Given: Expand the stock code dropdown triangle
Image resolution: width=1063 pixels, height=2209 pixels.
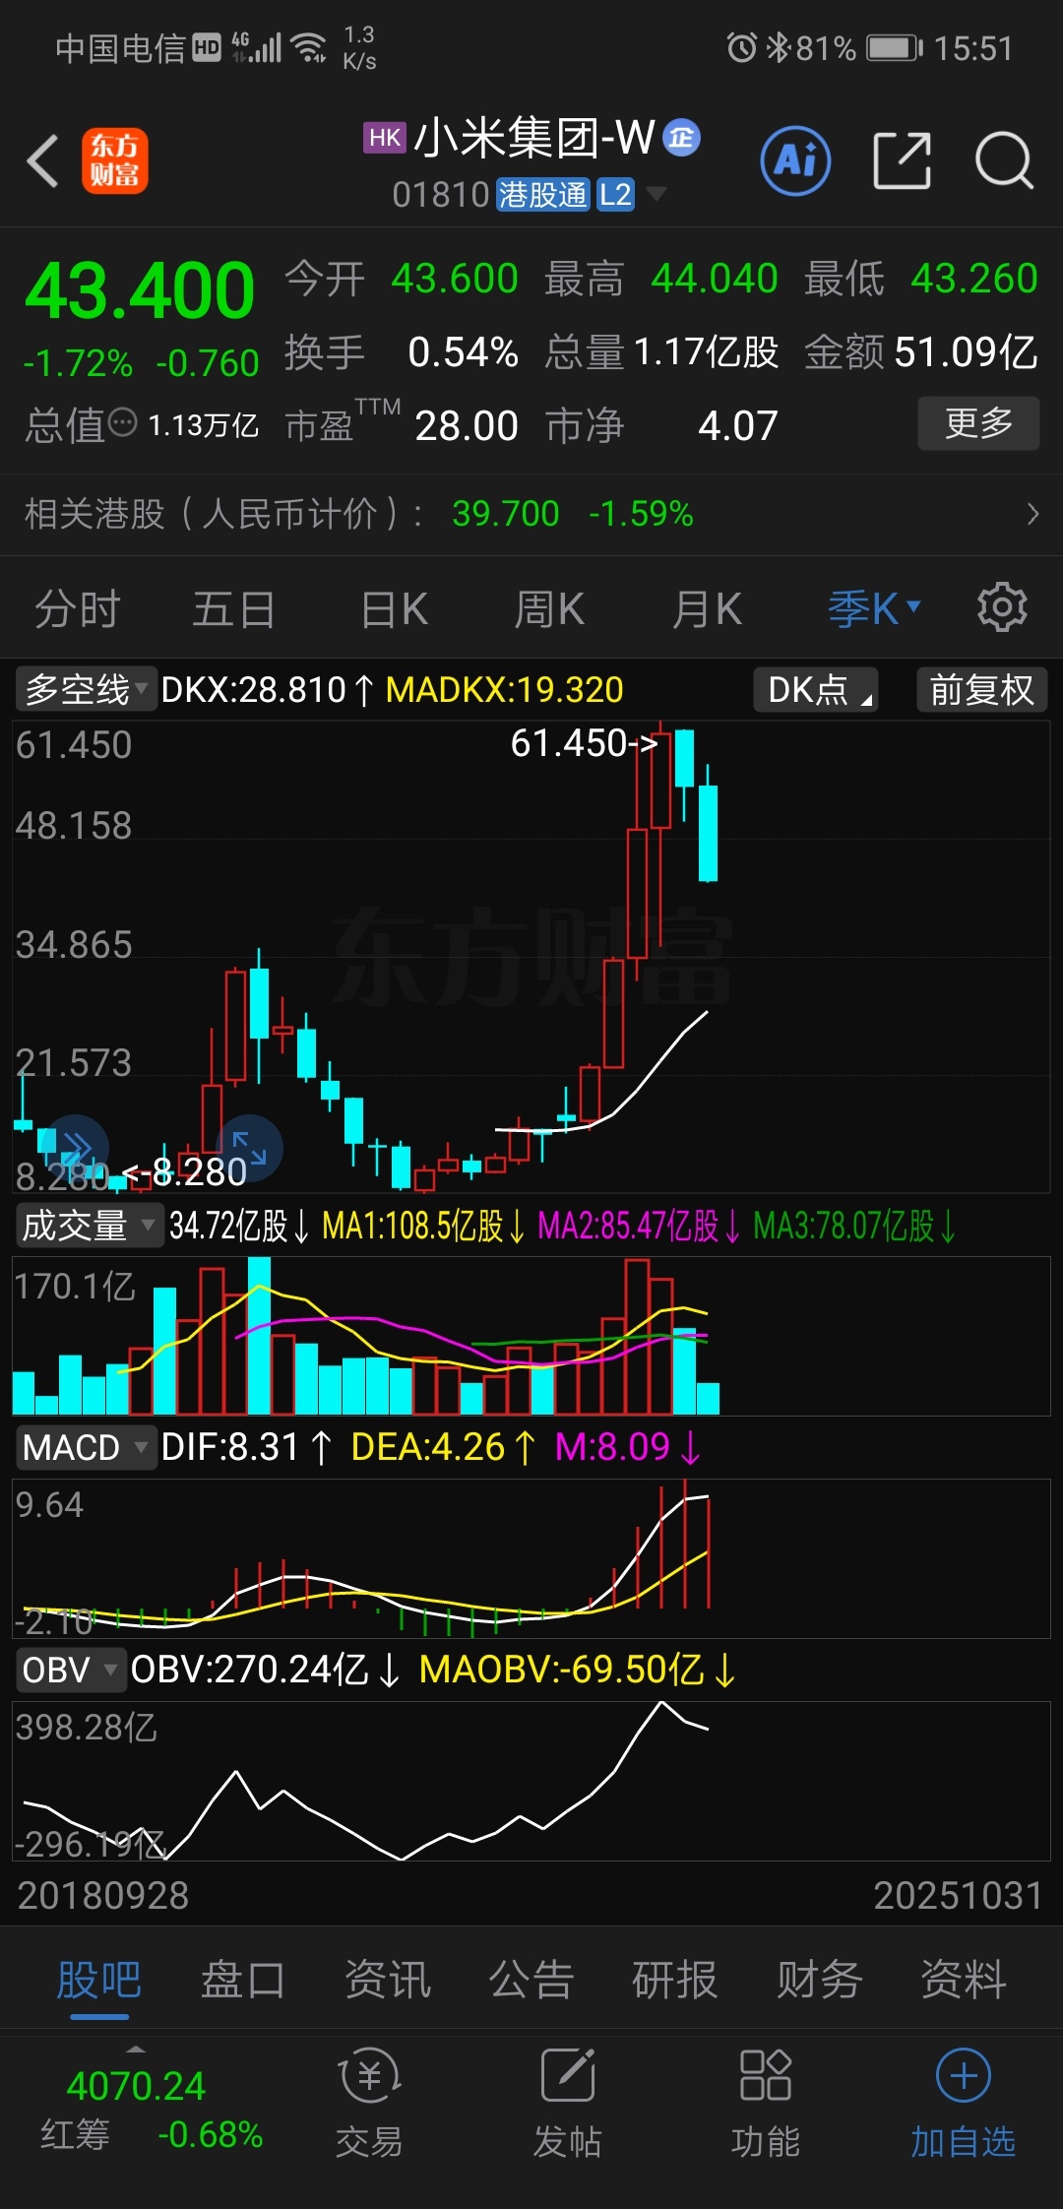Looking at the screenshot, I should click(x=656, y=193).
